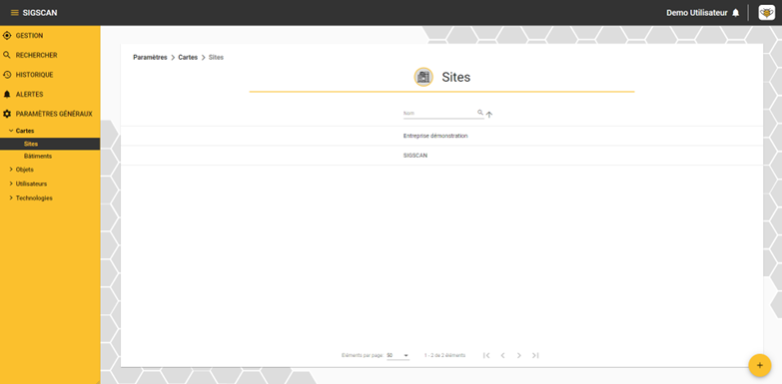Click the Alertes bell icon in sidebar

[7, 94]
